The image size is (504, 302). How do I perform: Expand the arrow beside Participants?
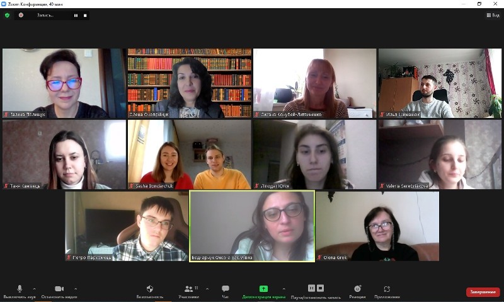coord(207,289)
